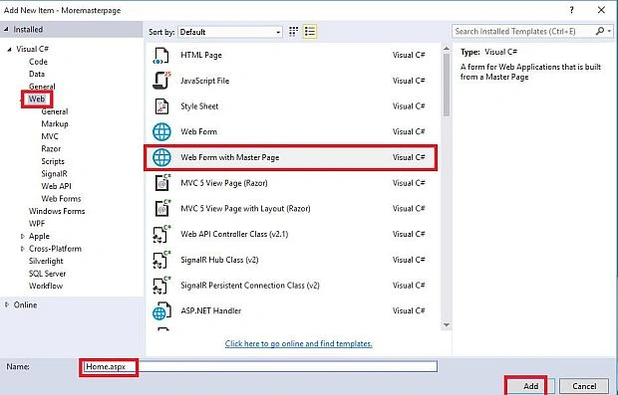Click the Web Form with Master Page icon
The width and height of the screenshot is (618, 395).
click(x=161, y=157)
